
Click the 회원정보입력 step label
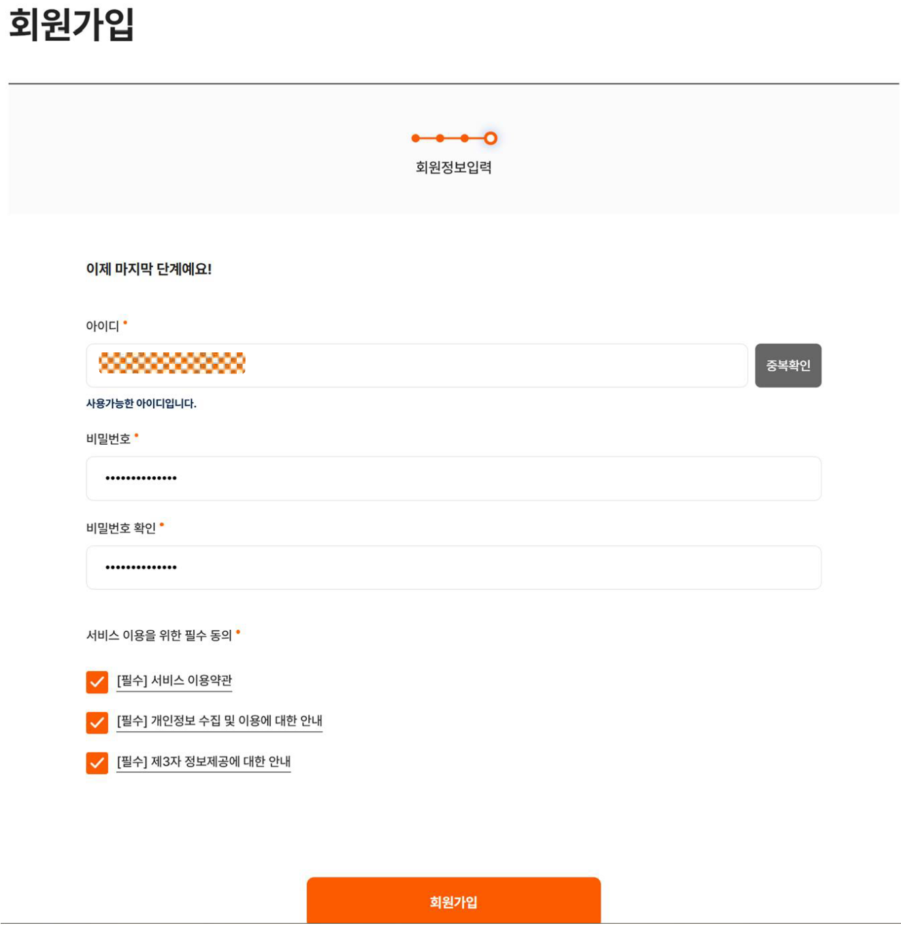coord(454,167)
